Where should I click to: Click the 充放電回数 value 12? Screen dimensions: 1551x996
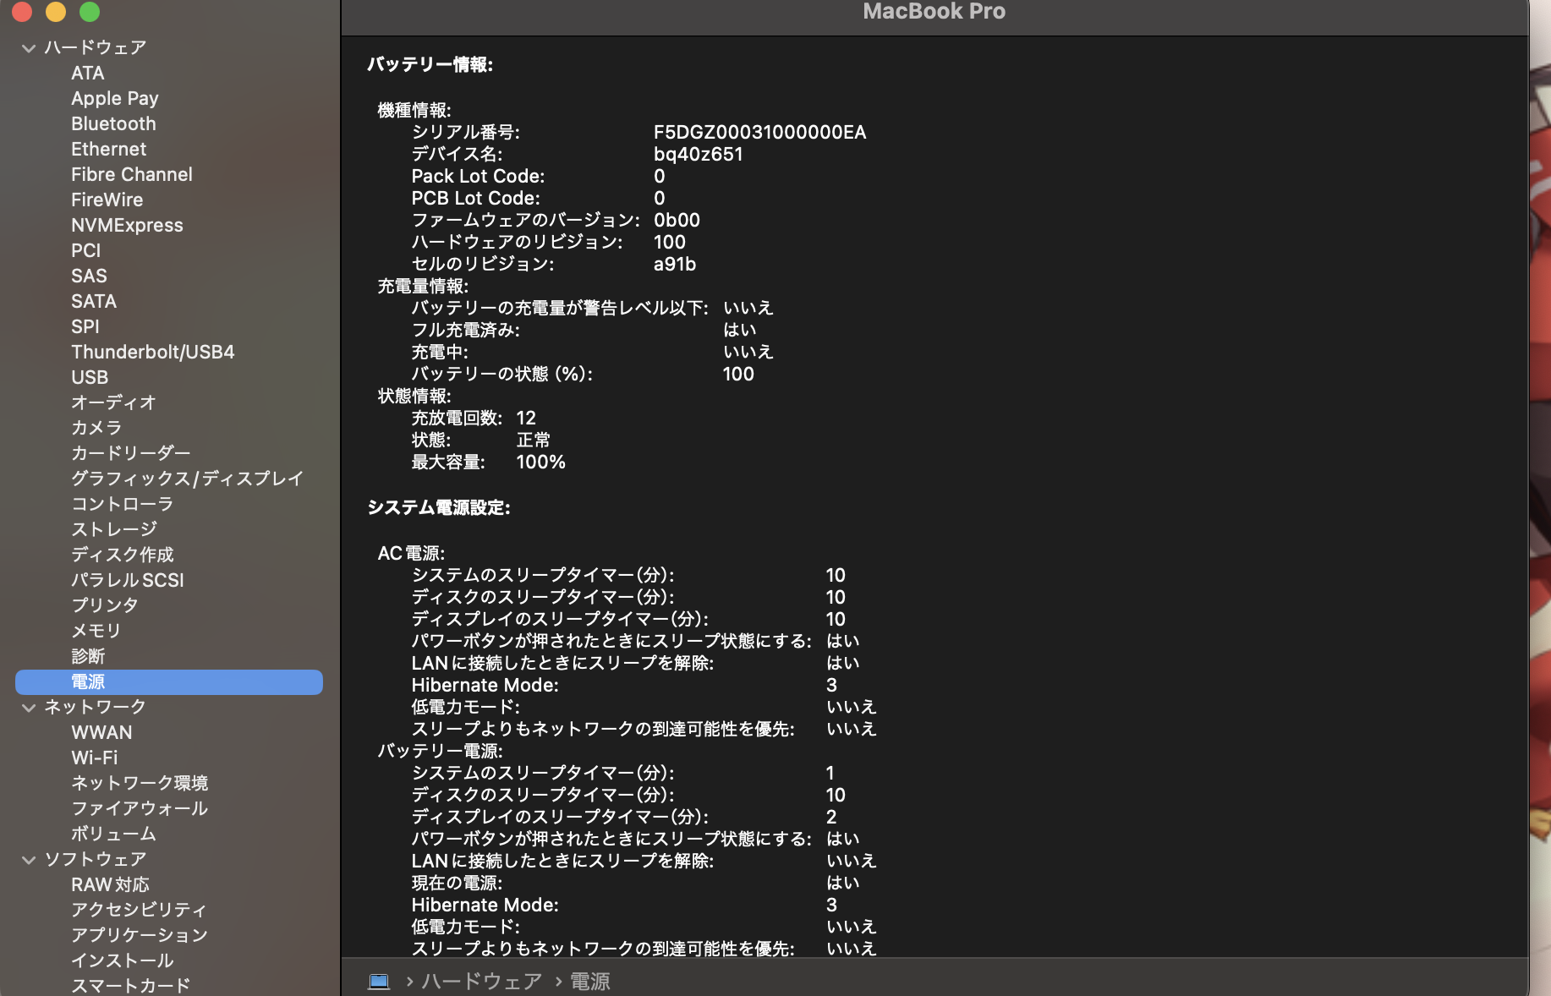coord(526,419)
